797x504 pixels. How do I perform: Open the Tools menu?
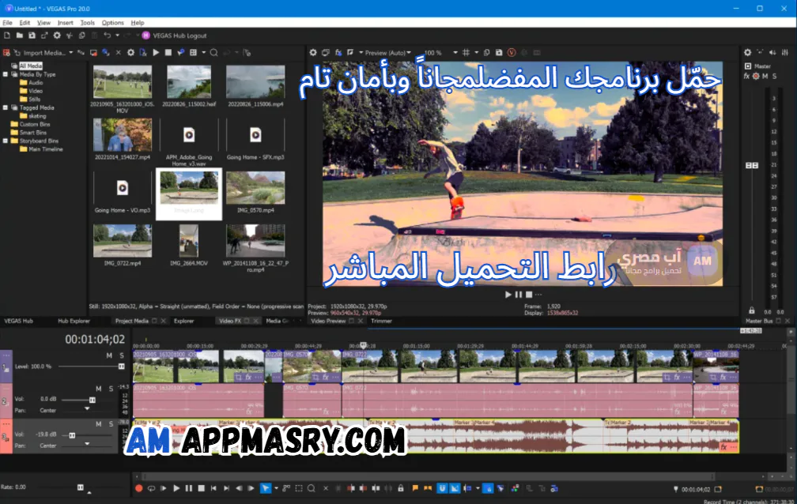[88, 22]
